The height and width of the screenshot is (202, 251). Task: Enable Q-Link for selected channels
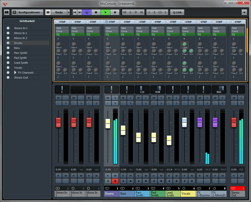tap(177, 12)
